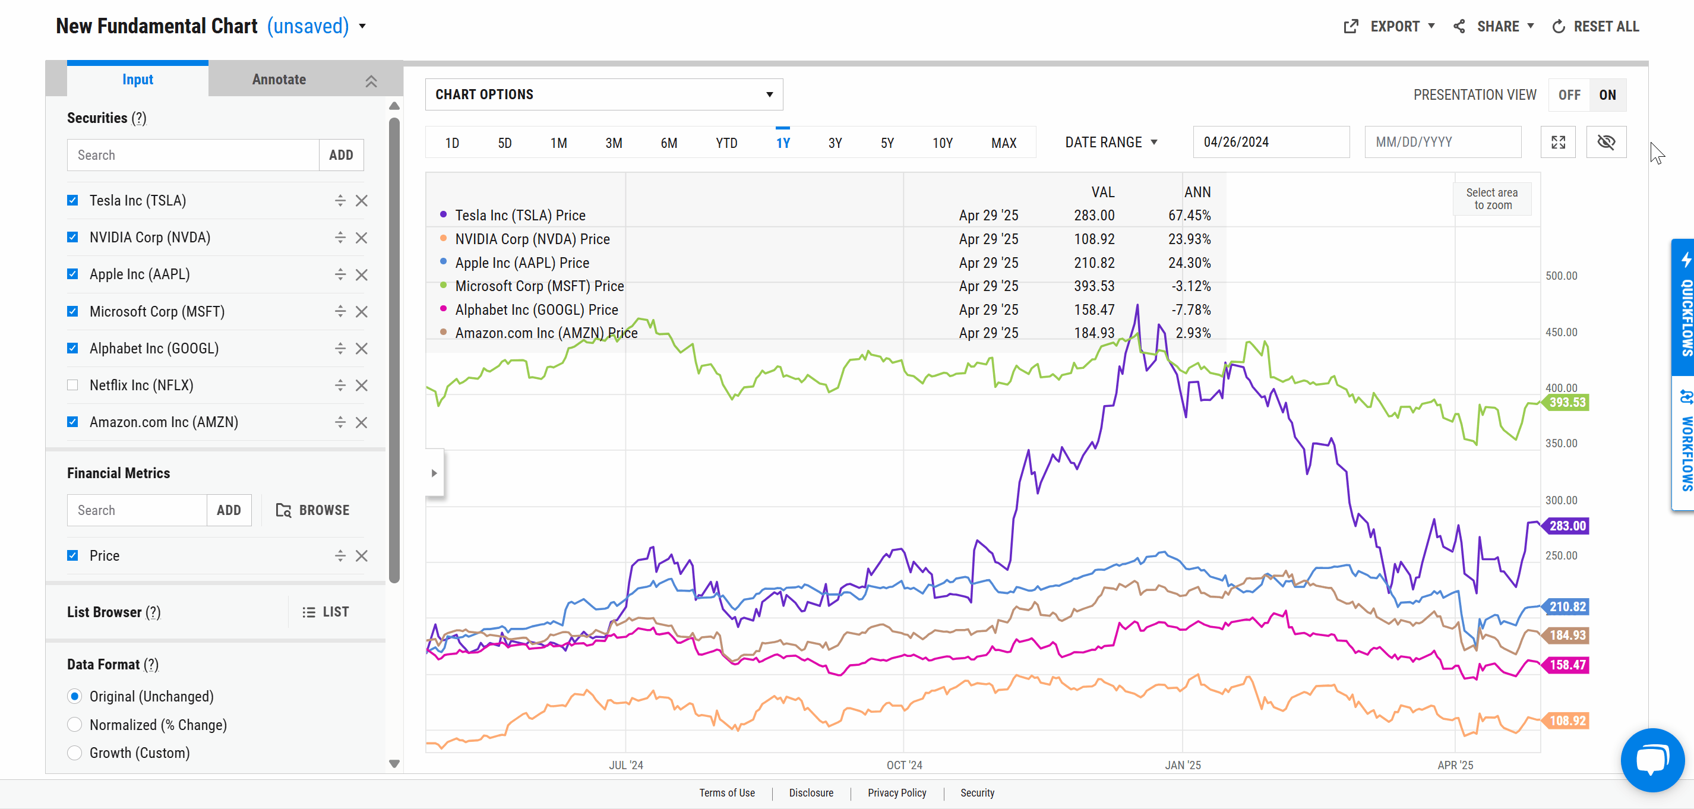Select the YTD time range

pyautogui.click(x=726, y=143)
